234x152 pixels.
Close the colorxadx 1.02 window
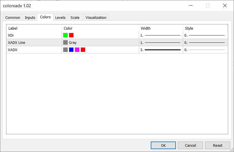pyautogui.click(x=225, y=6)
